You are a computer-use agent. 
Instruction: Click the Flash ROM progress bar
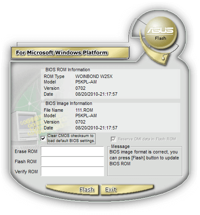tap(72, 161)
